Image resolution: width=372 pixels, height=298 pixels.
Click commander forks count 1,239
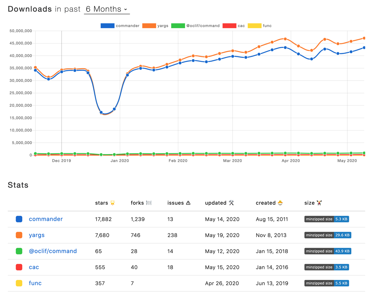pyautogui.click(x=138, y=219)
